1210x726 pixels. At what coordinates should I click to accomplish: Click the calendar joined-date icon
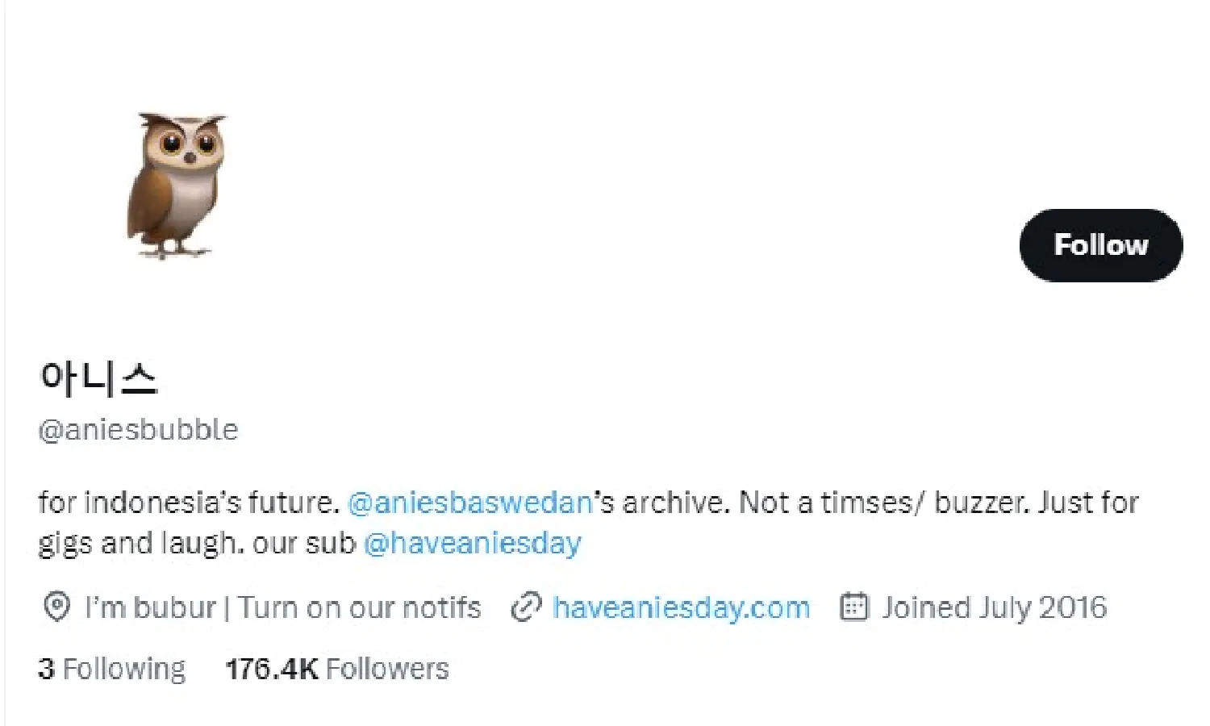tap(854, 607)
